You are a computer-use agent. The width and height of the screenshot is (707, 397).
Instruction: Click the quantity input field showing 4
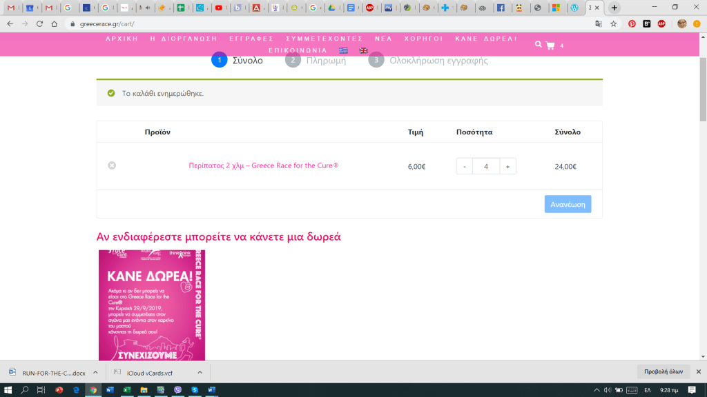[x=486, y=166]
